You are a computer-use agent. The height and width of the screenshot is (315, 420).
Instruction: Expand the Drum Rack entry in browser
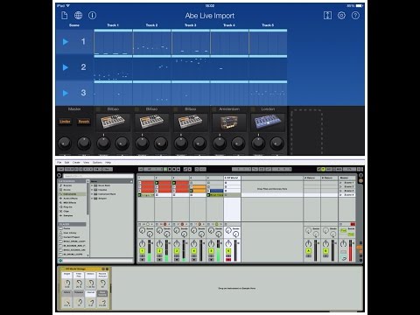pyautogui.click(x=92, y=185)
